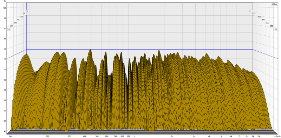Click the 100 label on the dB level axis

point(5,8)
